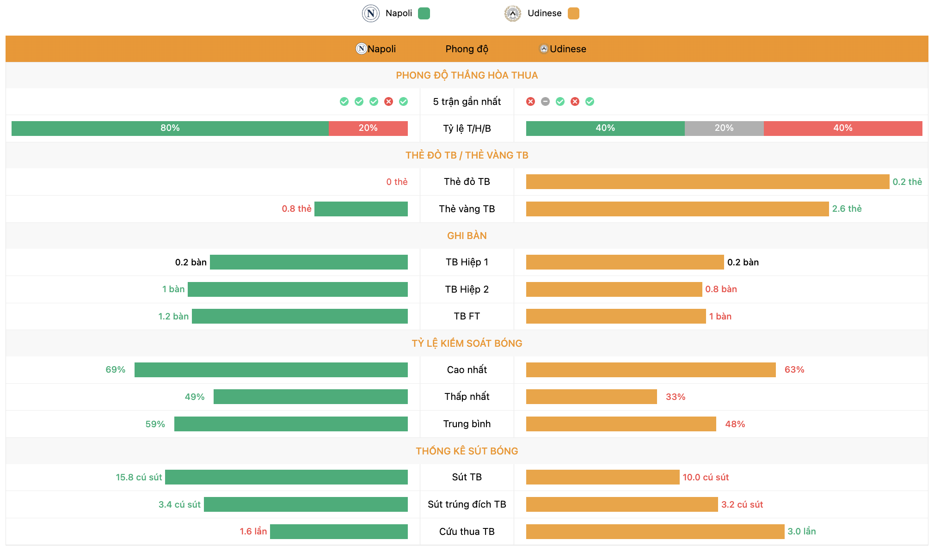Click Udinese label in the top legend
This screenshot has height=552, width=934.
tap(544, 13)
